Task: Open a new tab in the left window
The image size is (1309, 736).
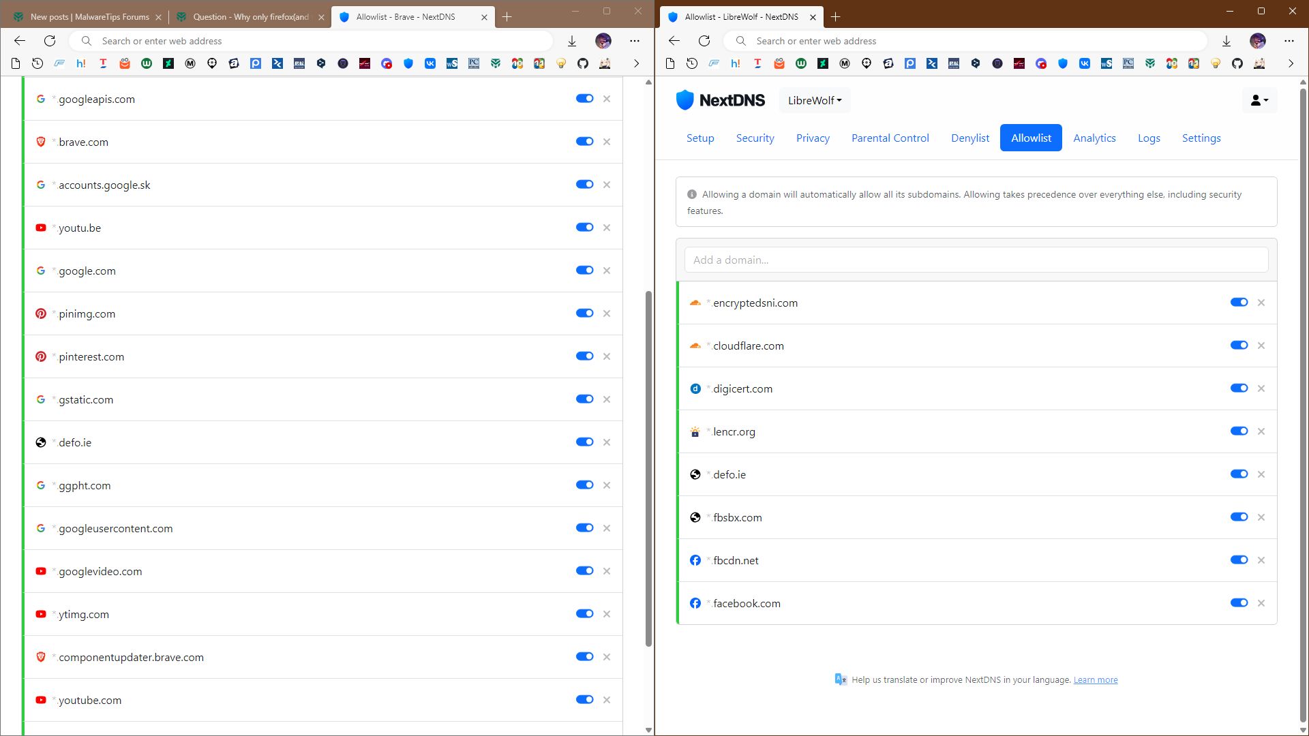Action: pos(507,17)
